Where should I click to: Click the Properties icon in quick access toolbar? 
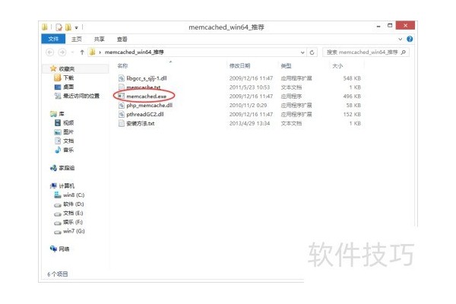click(x=59, y=27)
